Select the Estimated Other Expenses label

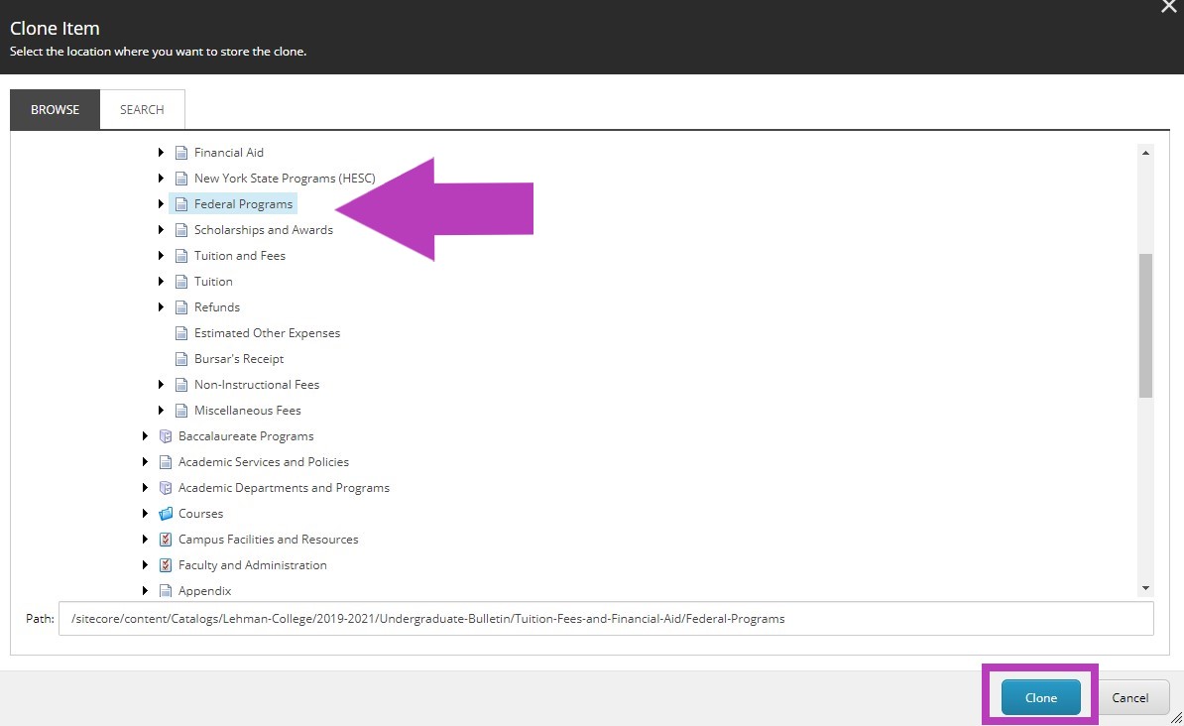268,333
